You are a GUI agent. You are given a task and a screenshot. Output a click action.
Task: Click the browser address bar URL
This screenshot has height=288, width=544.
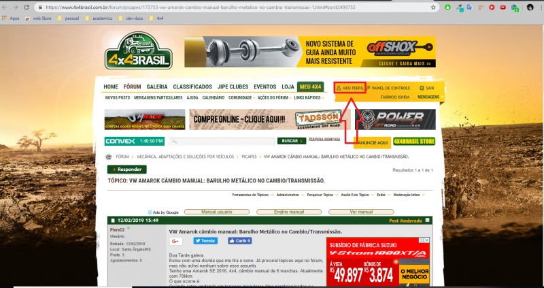pyautogui.click(x=201, y=7)
